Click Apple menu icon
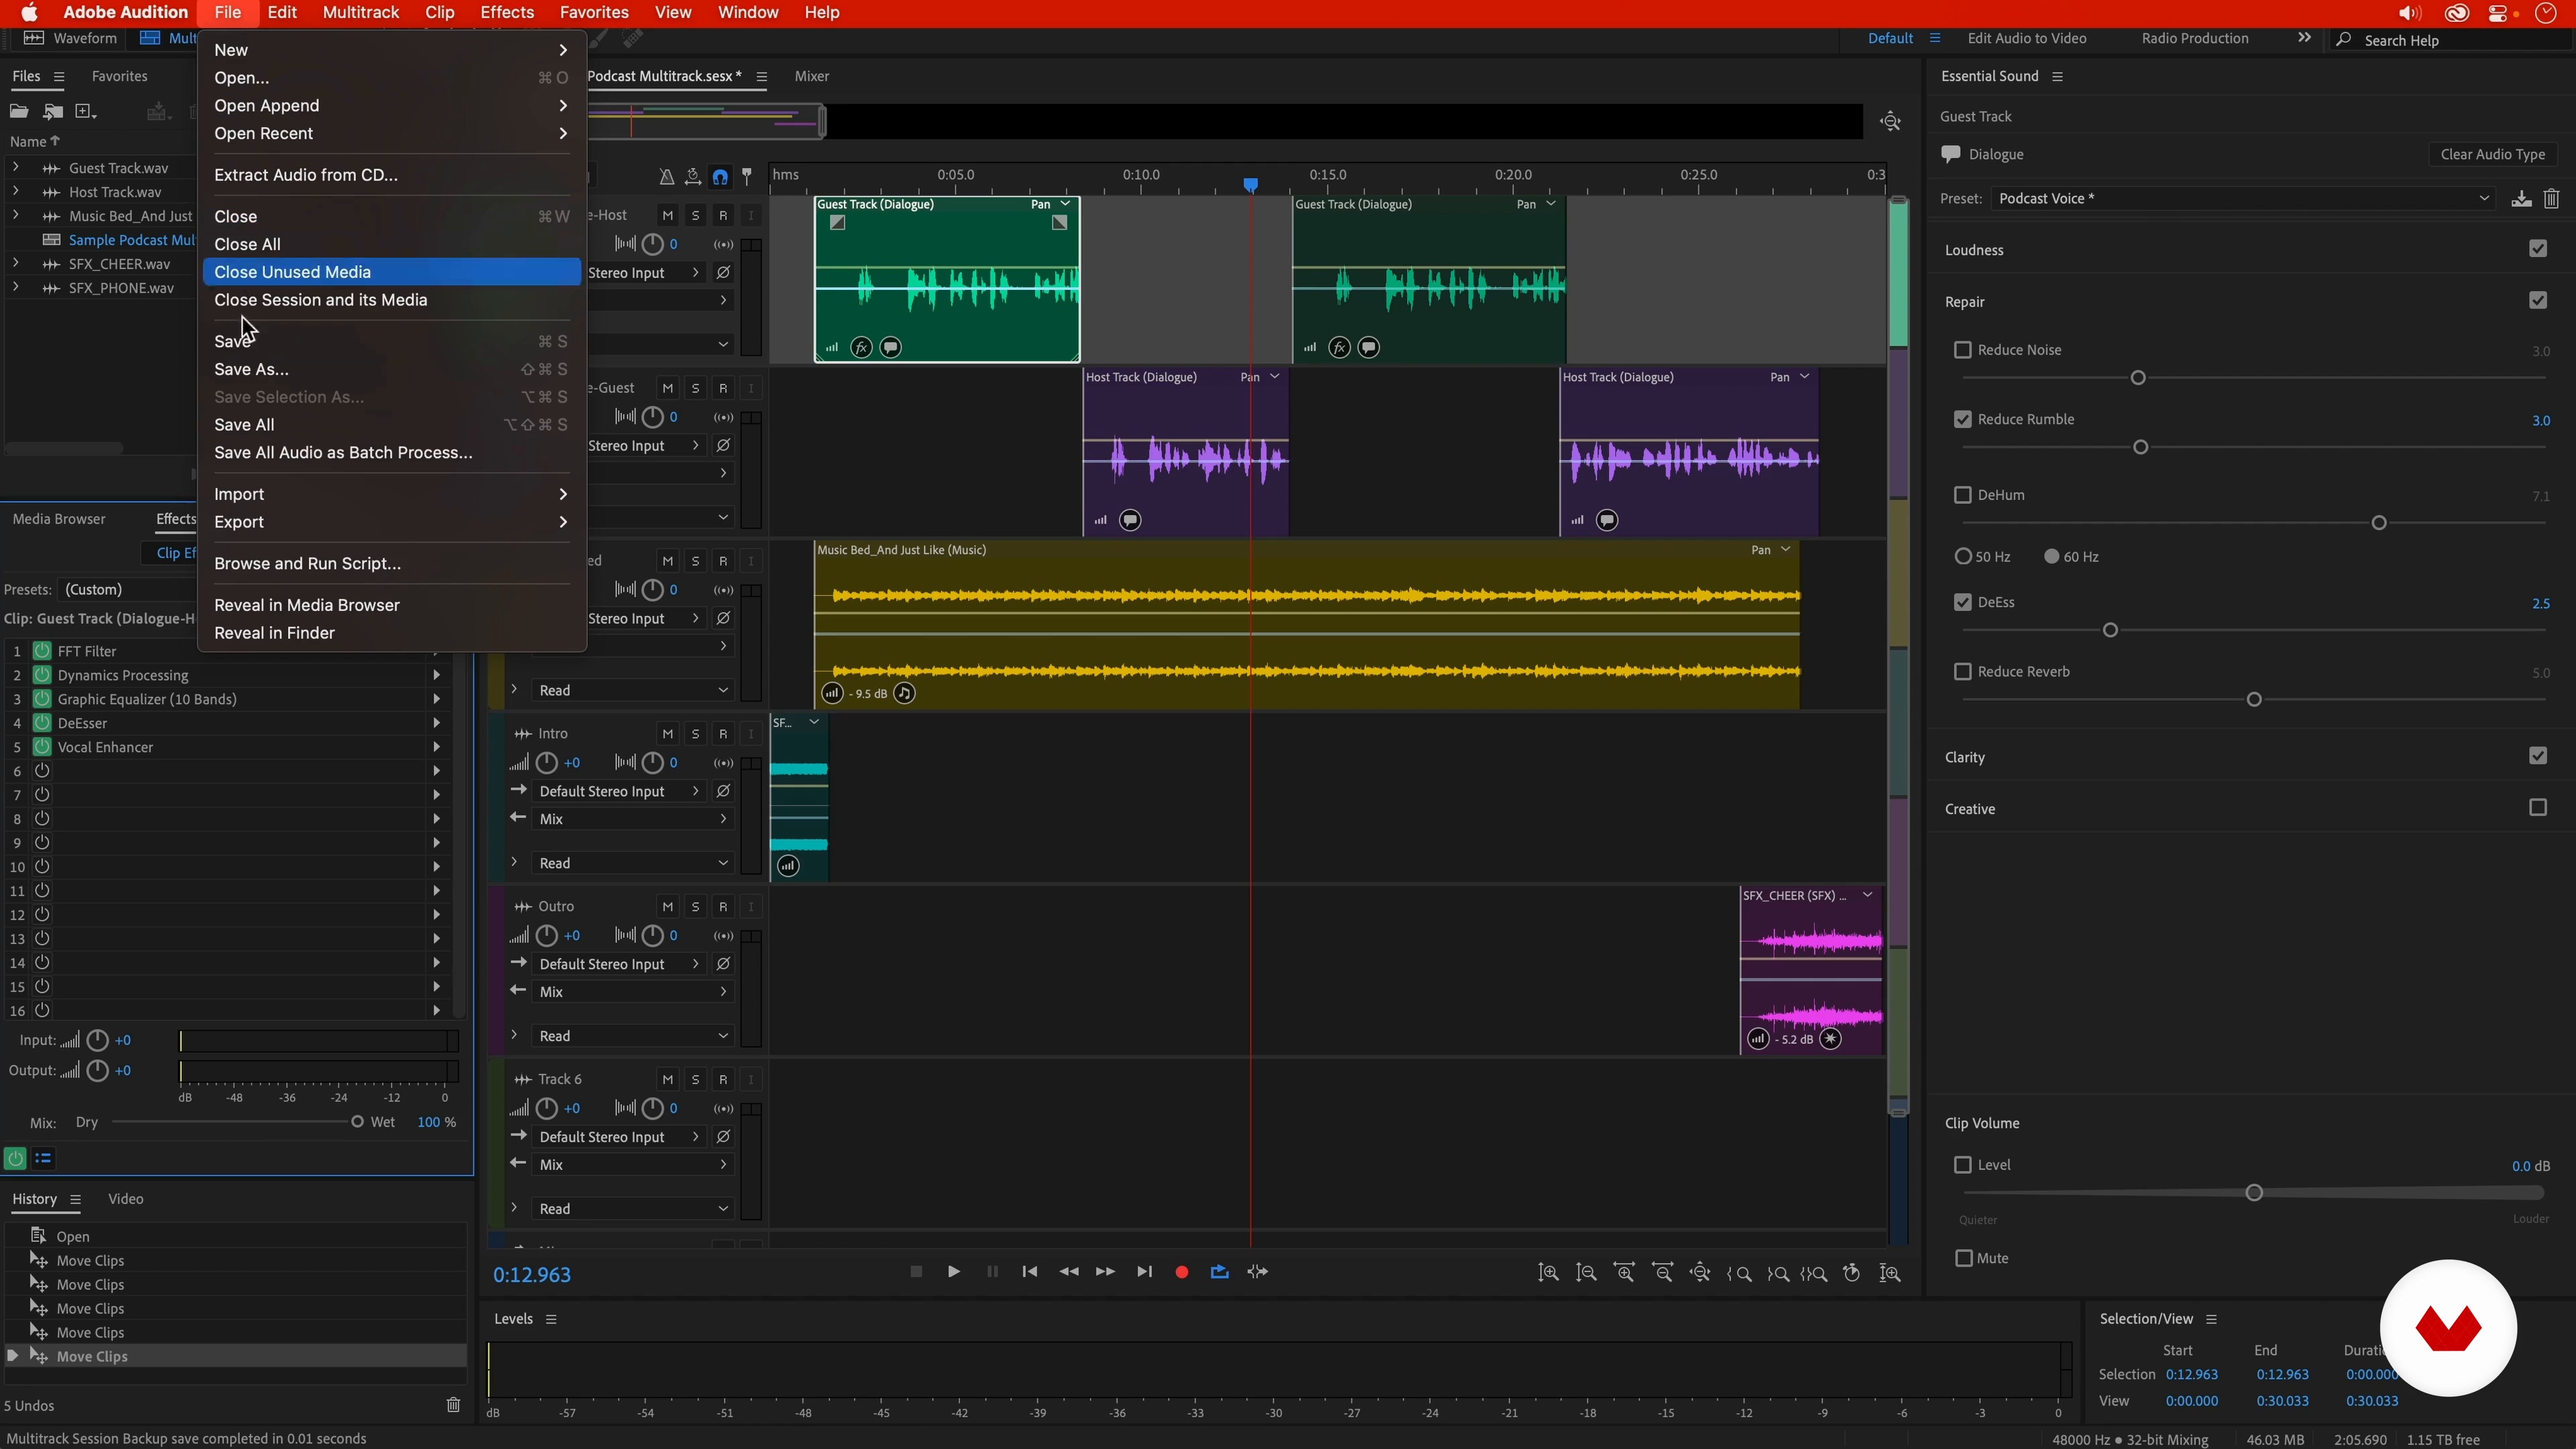The height and width of the screenshot is (1449, 2576). (30, 13)
